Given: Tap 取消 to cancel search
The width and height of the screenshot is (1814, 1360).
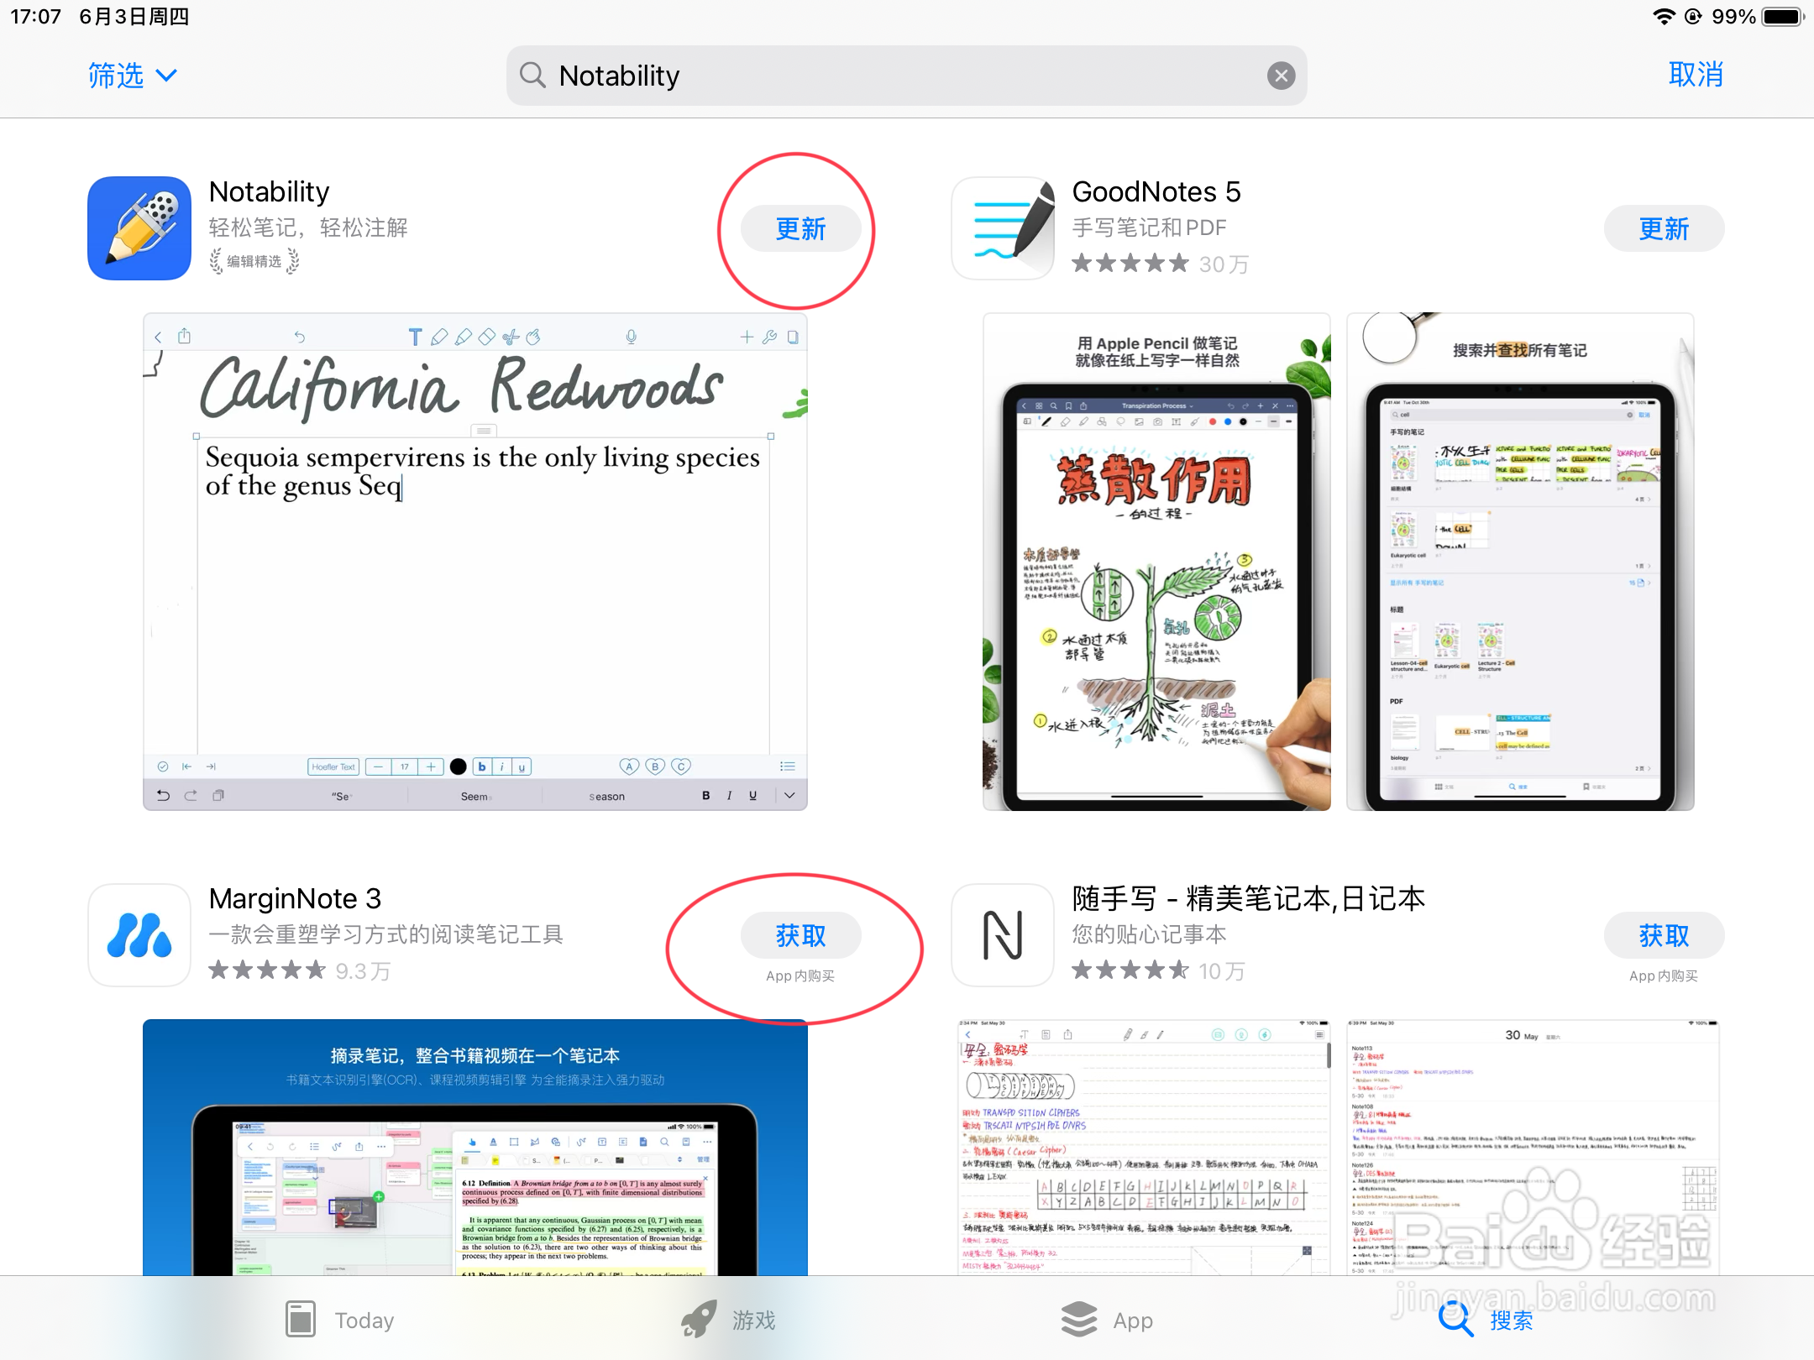Looking at the screenshot, I should pyautogui.click(x=1696, y=75).
